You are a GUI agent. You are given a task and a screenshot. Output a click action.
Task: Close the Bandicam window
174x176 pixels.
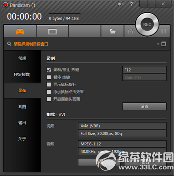pos(163,4)
